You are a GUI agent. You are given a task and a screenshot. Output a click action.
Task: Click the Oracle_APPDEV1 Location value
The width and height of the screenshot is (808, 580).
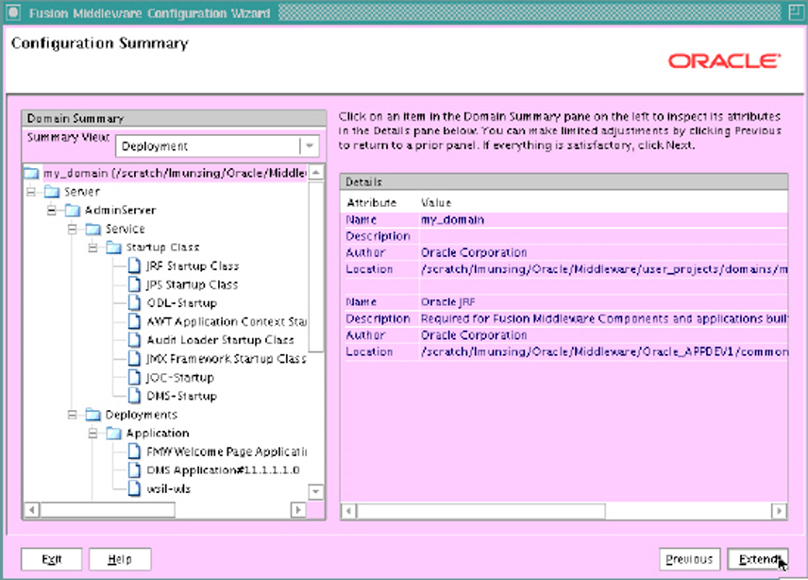[x=604, y=351]
